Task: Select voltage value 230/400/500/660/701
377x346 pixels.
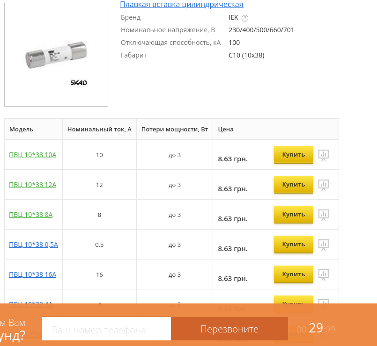Action: (x=261, y=30)
